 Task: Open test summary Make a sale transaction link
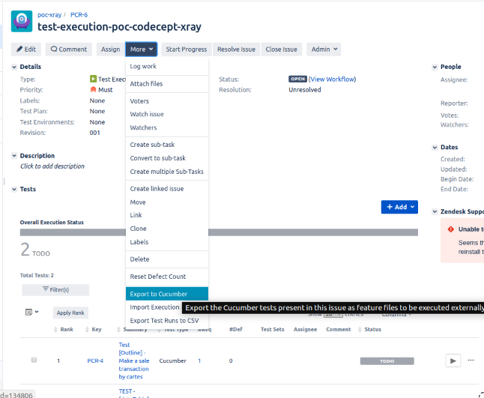coord(134,361)
